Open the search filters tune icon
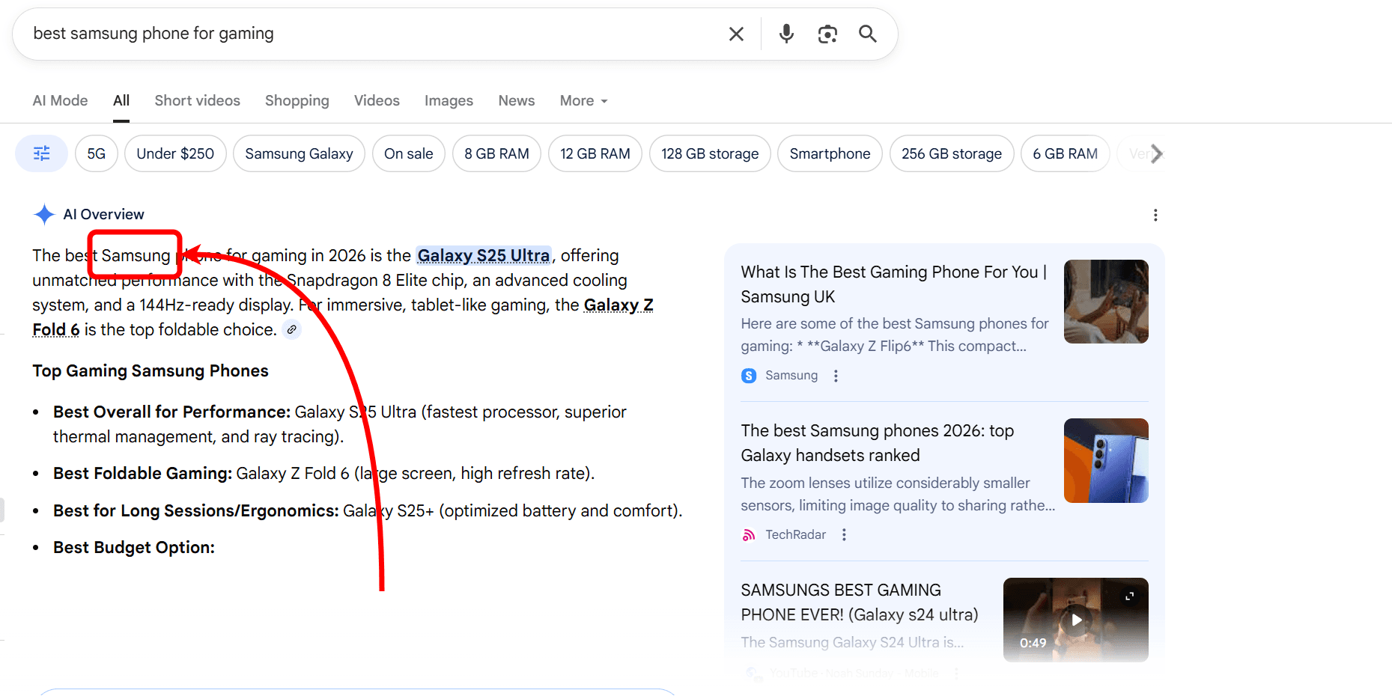 [41, 153]
